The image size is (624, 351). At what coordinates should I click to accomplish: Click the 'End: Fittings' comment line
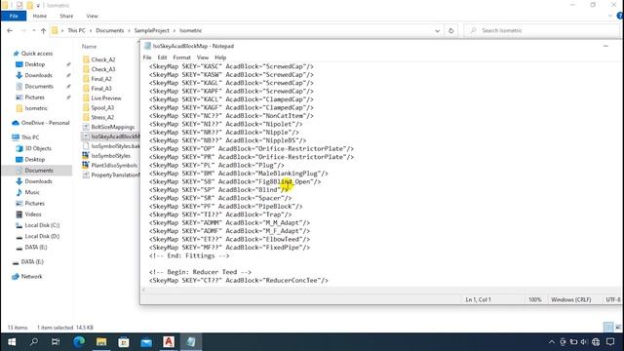pyautogui.click(x=189, y=255)
